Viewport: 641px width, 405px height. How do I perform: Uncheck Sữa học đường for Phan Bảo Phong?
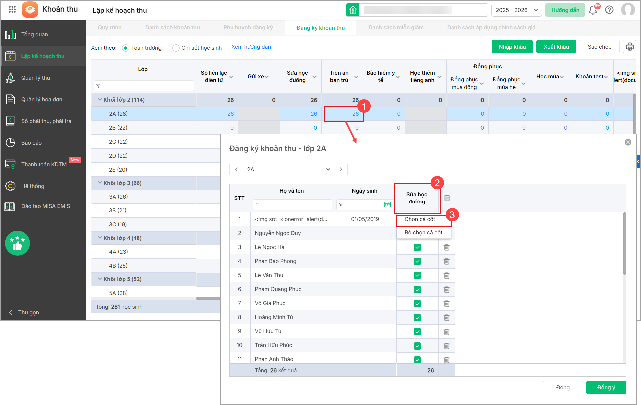[417, 261]
